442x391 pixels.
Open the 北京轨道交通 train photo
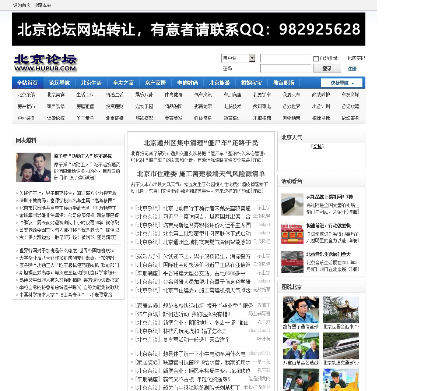tap(341, 346)
